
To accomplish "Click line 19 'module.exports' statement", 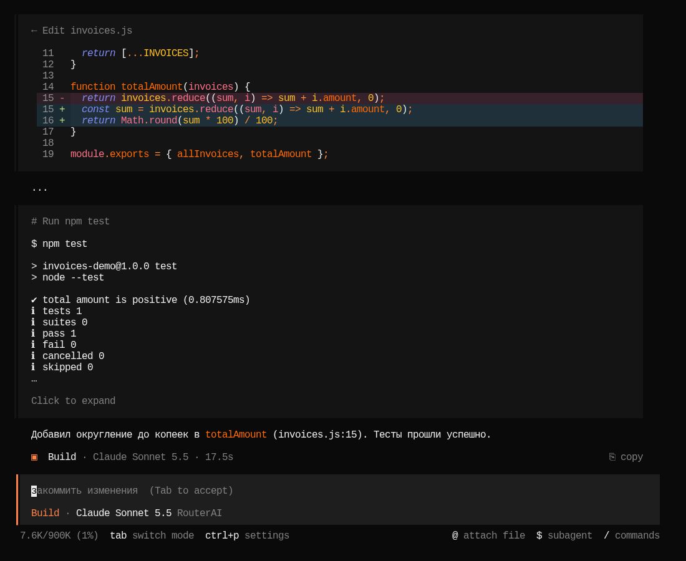I will (x=199, y=155).
